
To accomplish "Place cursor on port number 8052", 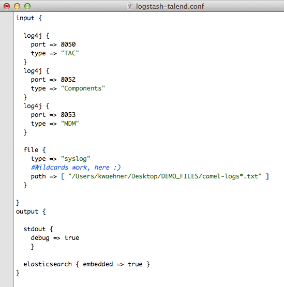I will [68, 80].
